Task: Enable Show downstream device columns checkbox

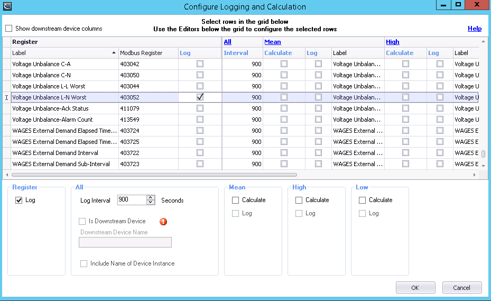Action: 9,29
